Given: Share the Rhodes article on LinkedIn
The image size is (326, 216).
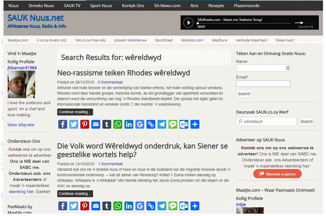Looking at the screenshot, I should 129,124.
